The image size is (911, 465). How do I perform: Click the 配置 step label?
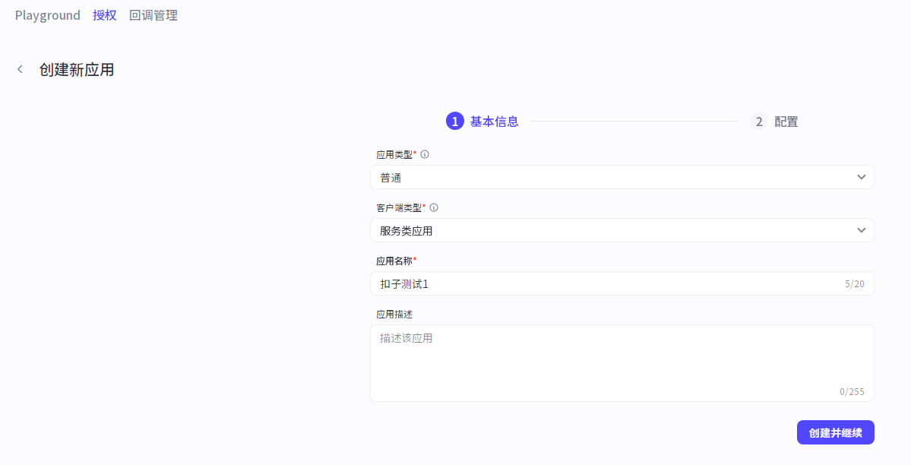coord(786,122)
